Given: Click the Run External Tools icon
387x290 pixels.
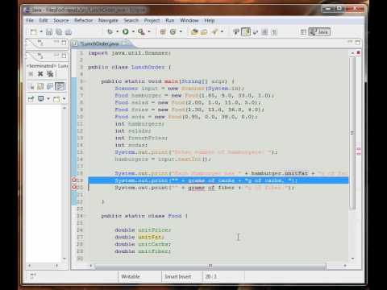Looking at the screenshot, I should pyautogui.click(x=141, y=32).
